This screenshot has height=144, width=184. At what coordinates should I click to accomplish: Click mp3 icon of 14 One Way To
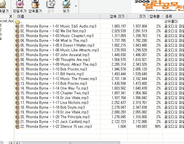pyautogui.click(x=17, y=88)
